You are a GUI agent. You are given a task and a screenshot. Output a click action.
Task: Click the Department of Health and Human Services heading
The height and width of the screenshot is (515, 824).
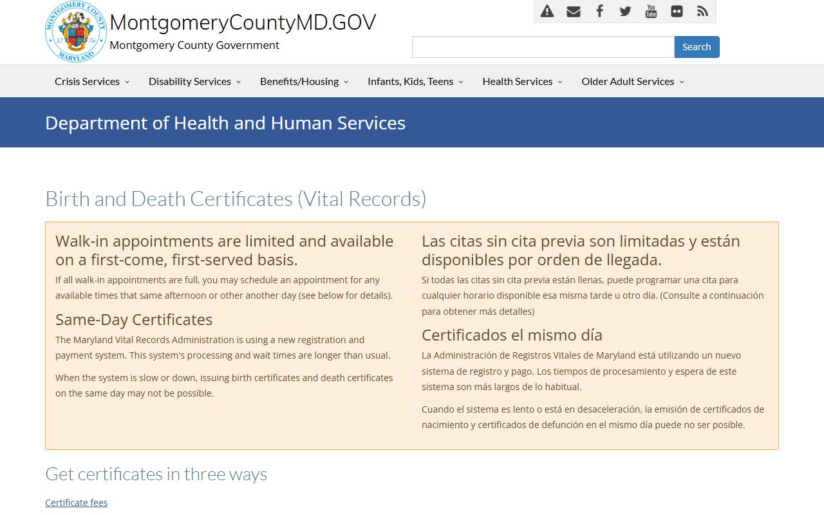(225, 122)
